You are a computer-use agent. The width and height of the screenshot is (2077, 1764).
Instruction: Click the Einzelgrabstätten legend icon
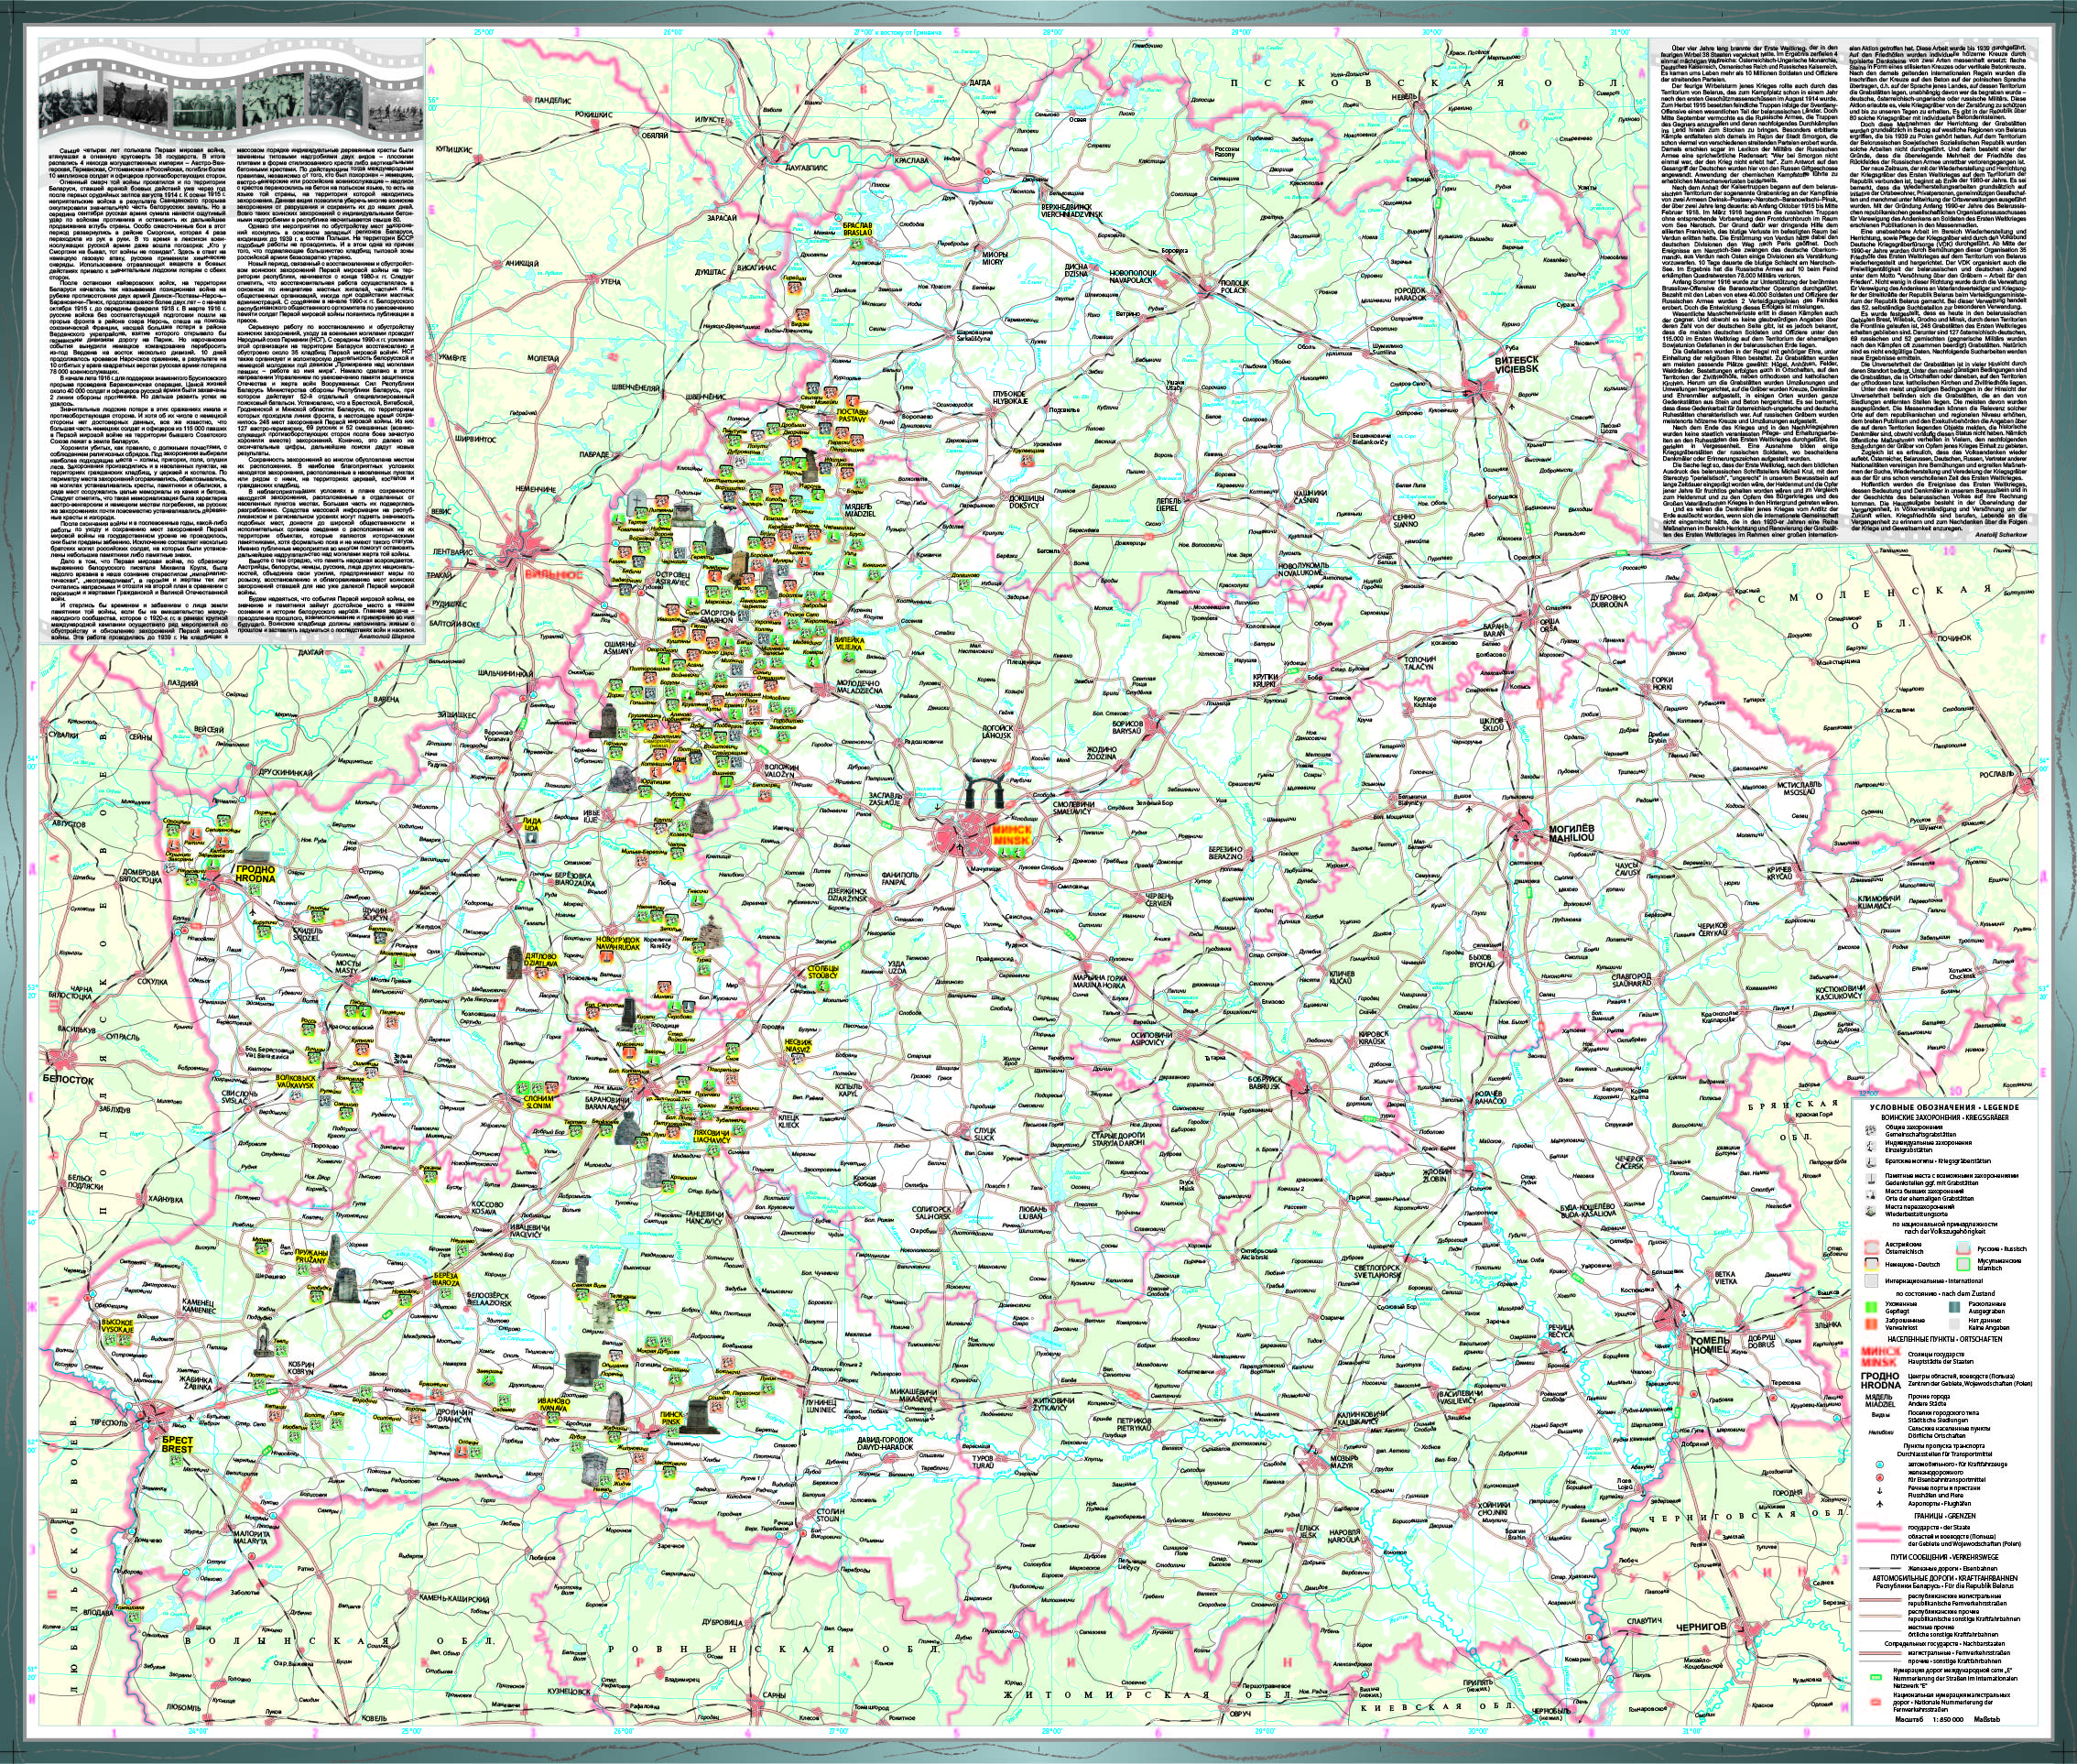pyautogui.click(x=1871, y=1146)
